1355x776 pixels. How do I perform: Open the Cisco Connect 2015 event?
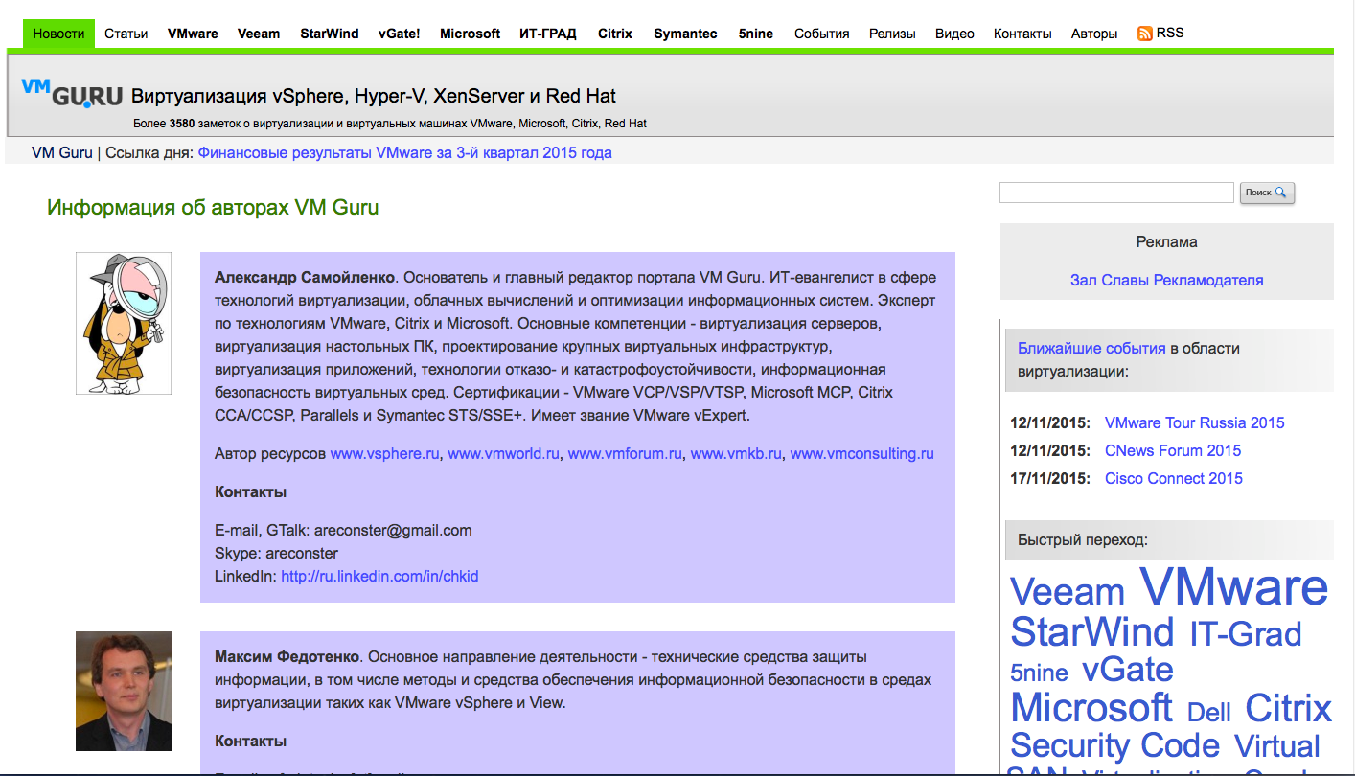[x=1173, y=478]
